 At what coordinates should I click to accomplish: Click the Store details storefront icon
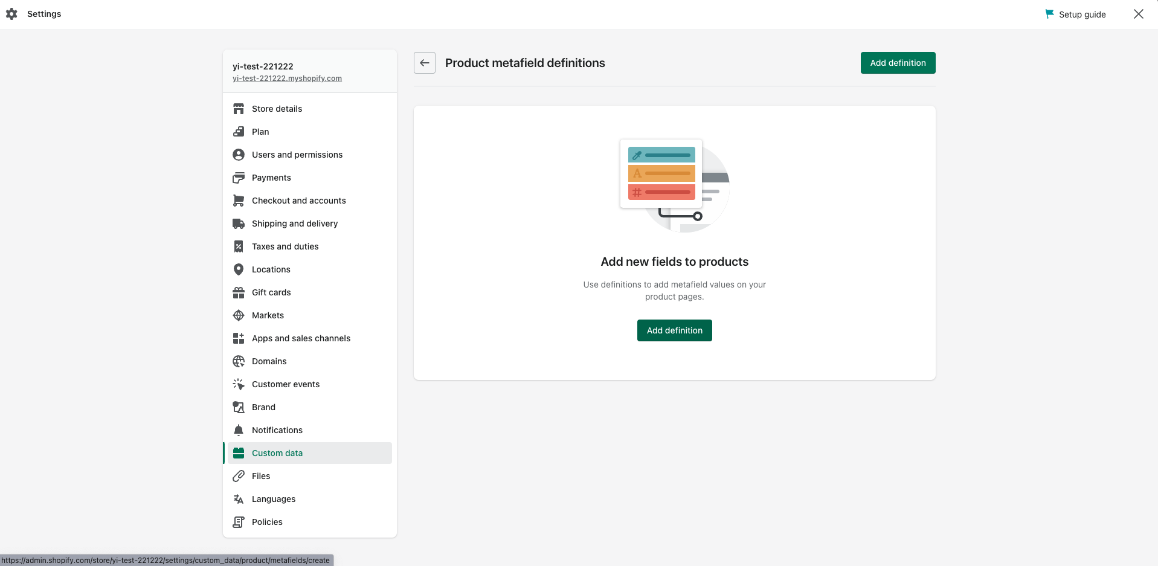239,109
